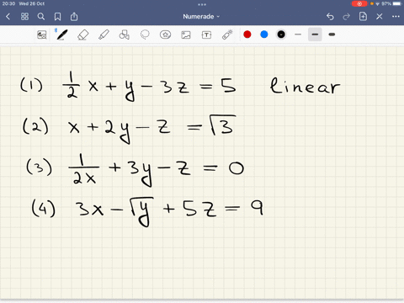Select the thickest stroke width
Image resolution: width=404 pixels, height=303 pixels.
[332, 35]
